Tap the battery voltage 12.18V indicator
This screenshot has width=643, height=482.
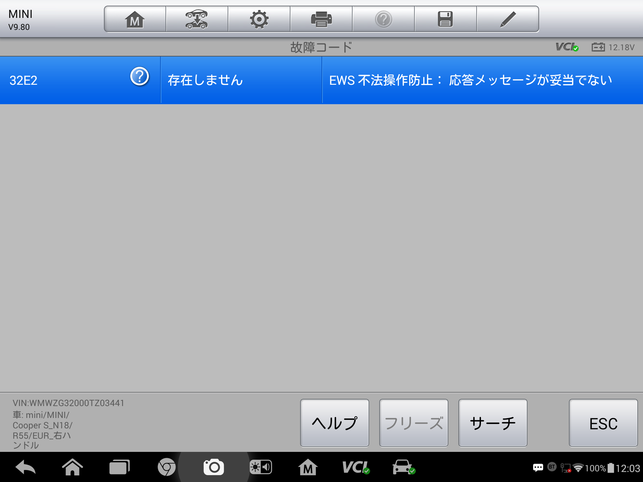[613, 47]
